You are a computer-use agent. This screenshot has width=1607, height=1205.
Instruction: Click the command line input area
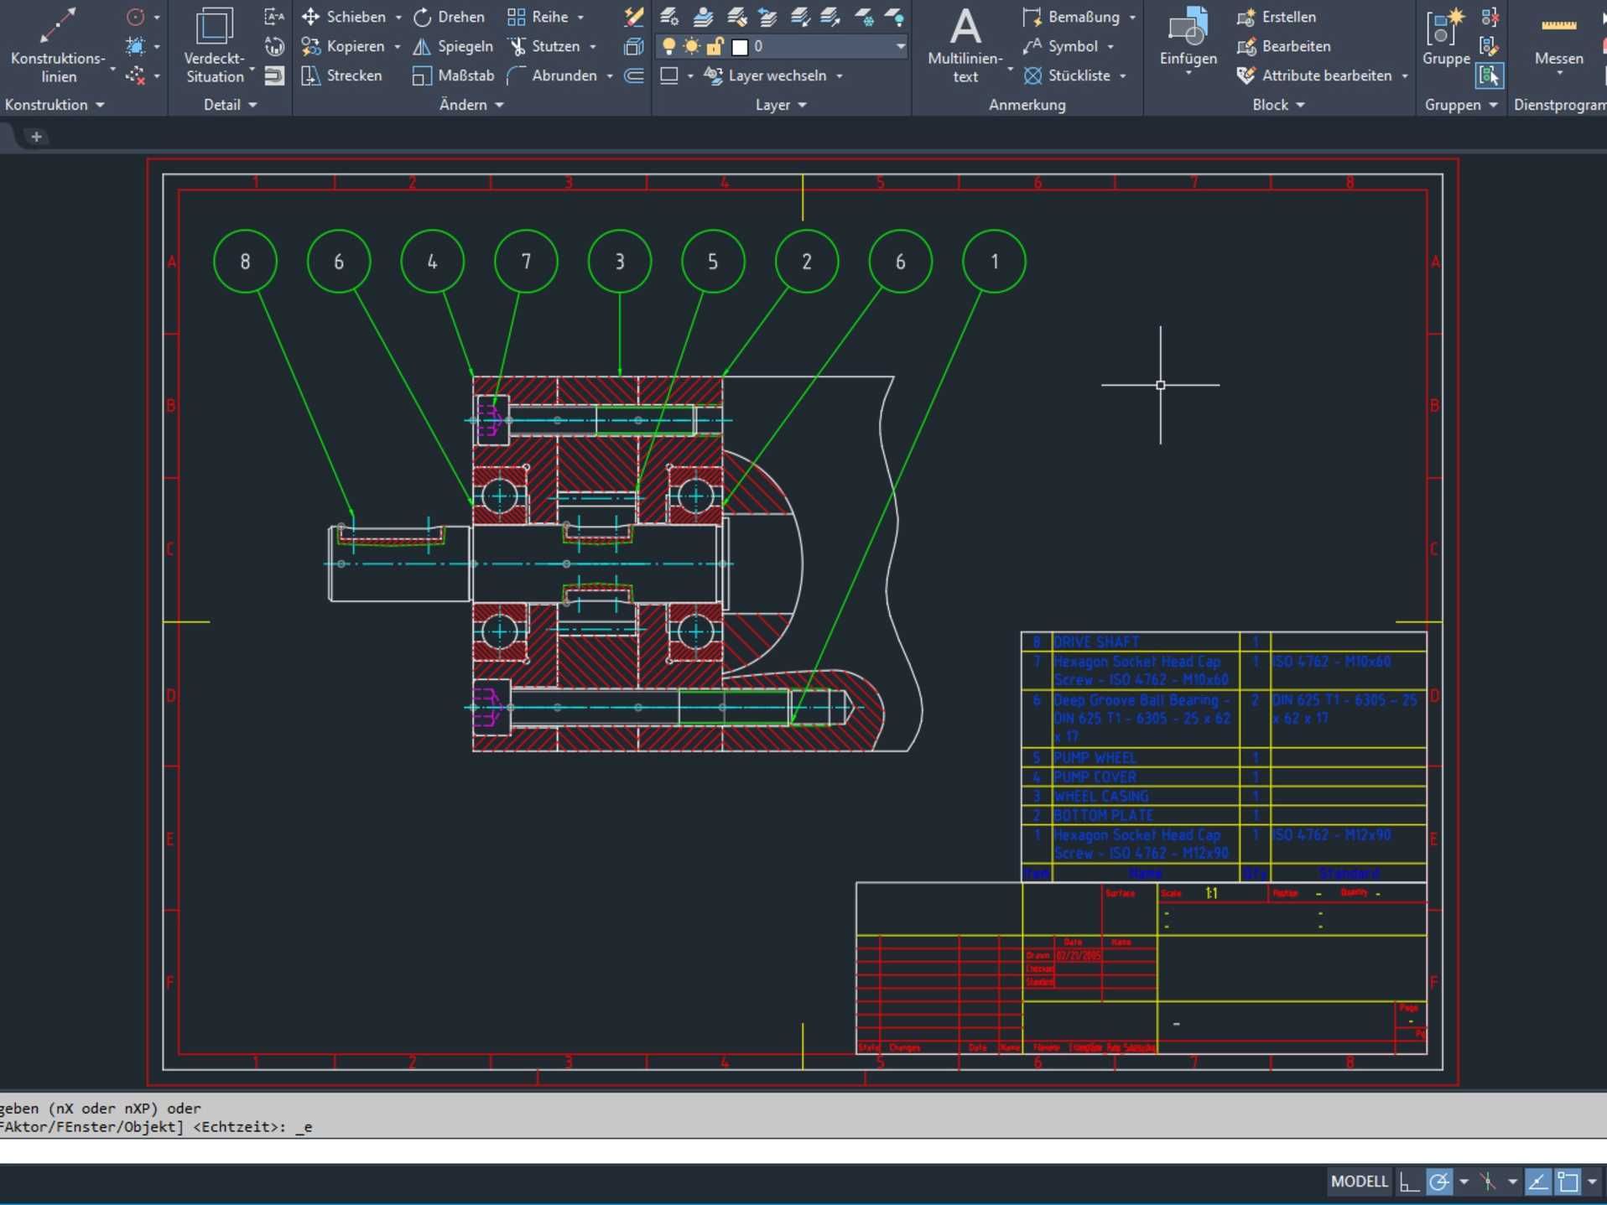click(803, 1150)
